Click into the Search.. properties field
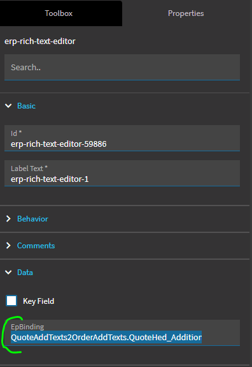The image size is (252, 367). click(x=122, y=68)
